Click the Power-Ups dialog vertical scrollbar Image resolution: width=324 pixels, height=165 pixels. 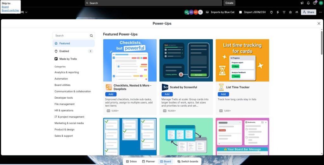pos(321,43)
